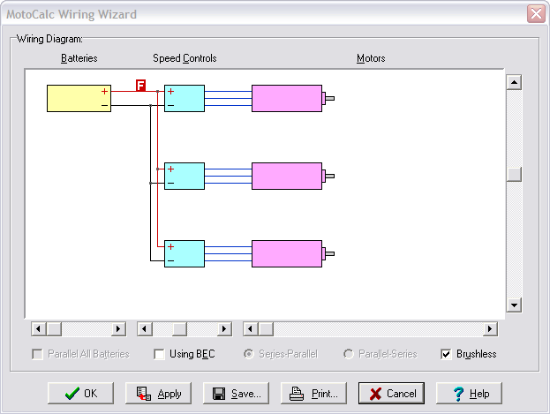Click the down arrow of the vertical scrollbar
Viewport: 550px width, 414px height.
point(514,305)
